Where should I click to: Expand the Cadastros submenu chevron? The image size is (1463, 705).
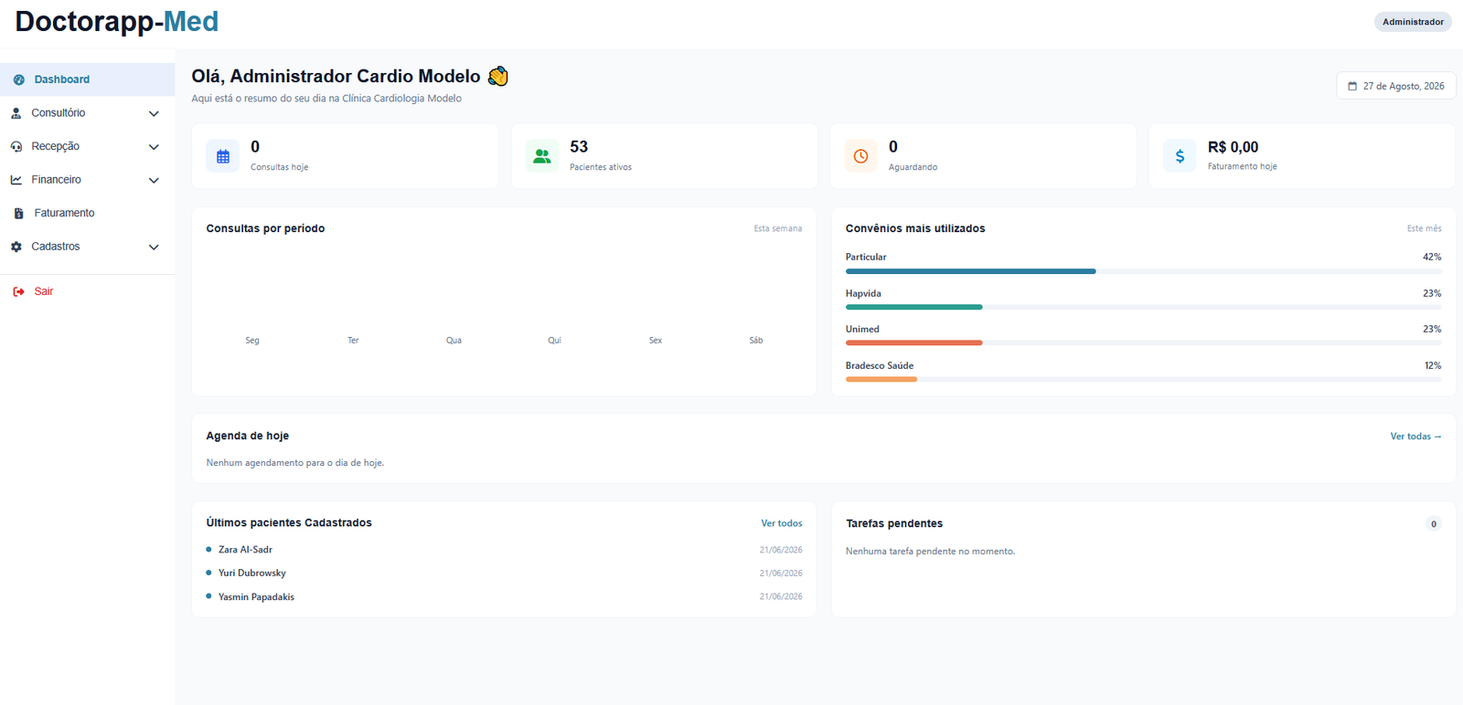coord(154,247)
